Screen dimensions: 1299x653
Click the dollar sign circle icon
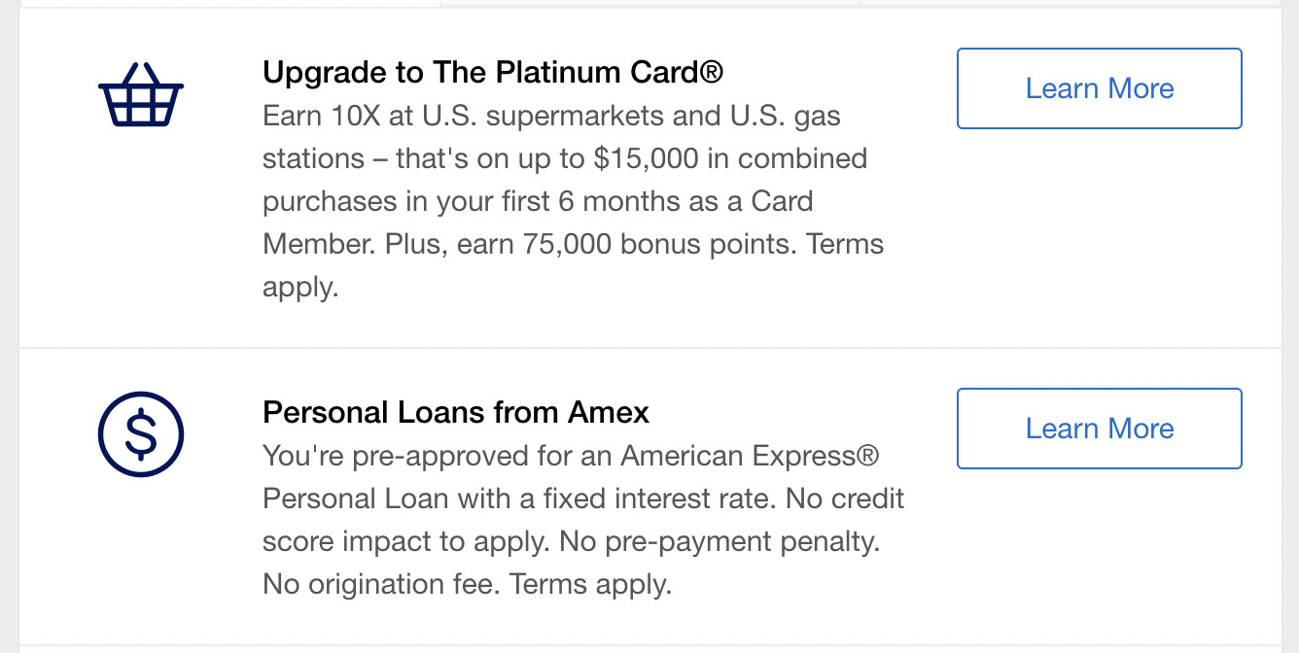141,435
